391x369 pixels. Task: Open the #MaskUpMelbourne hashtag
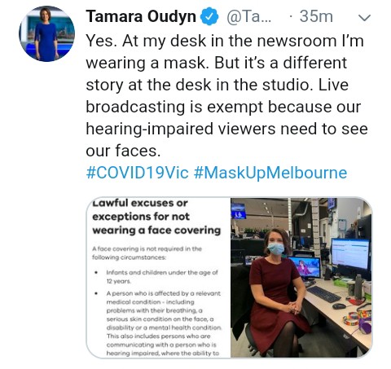(x=270, y=174)
